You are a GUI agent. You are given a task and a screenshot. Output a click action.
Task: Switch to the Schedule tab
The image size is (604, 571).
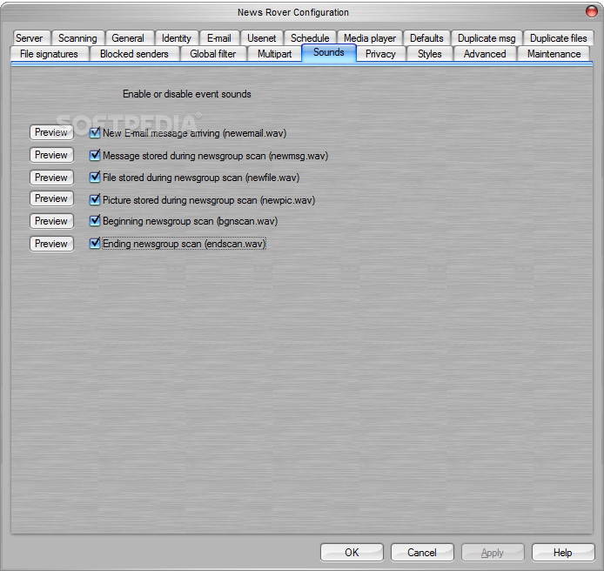coord(310,38)
